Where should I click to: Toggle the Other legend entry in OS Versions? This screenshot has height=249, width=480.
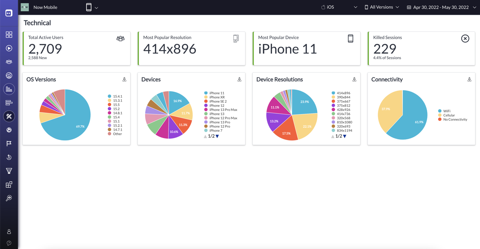[x=115, y=134]
